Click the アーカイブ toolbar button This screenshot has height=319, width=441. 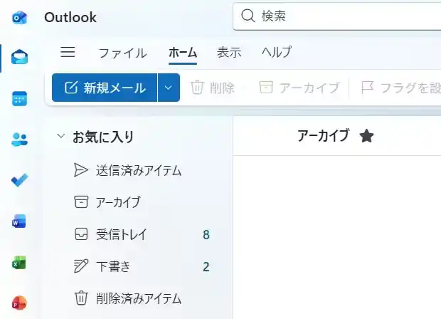(x=299, y=88)
